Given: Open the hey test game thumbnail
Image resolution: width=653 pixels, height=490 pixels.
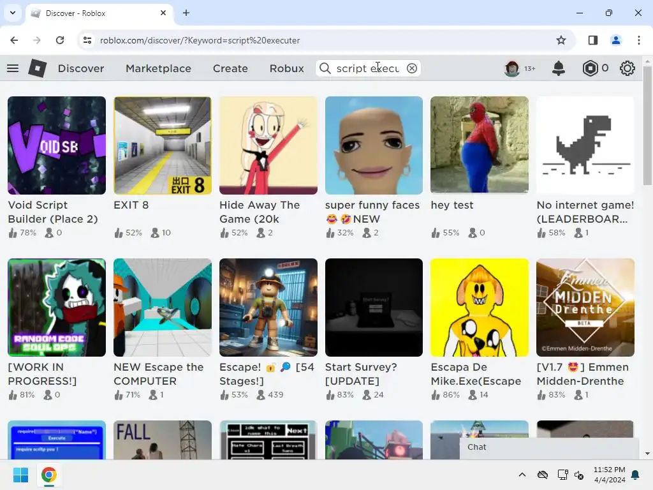Looking at the screenshot, I should (x=480, y=145).
